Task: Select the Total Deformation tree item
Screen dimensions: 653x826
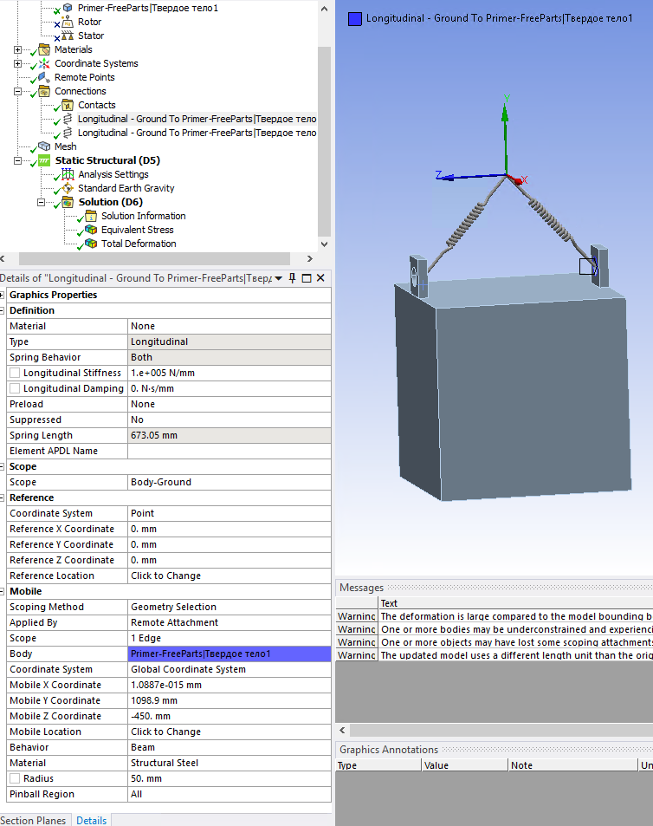Action: [139, 244]
